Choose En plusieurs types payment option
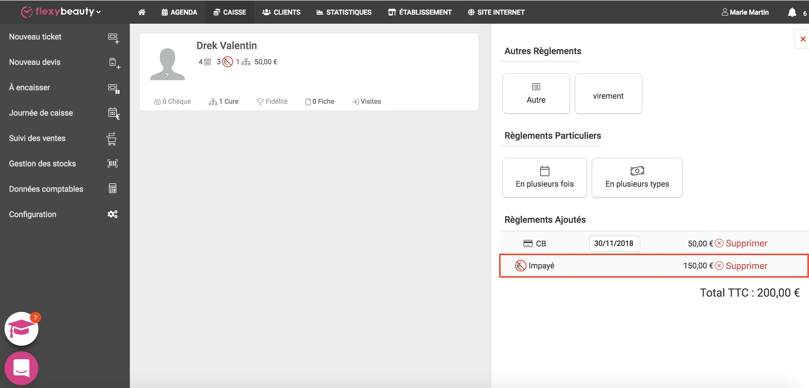The height and width of the screenshot is (388, 809). point(637,178)
